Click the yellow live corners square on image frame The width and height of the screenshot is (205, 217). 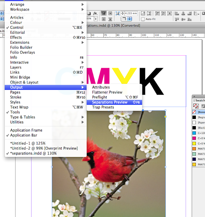tap(165, 117)
